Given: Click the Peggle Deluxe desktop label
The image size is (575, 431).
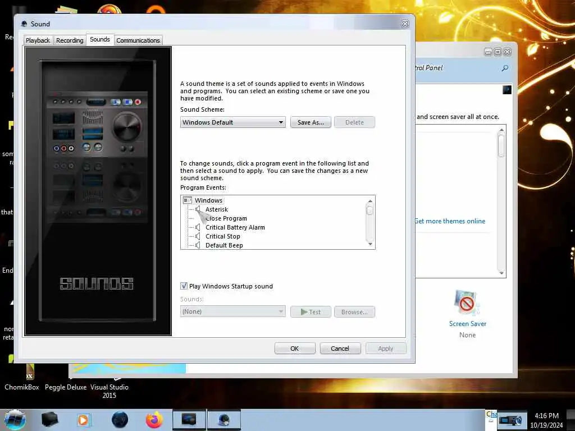Looking at the screenshot, I should [x=66, y=387].
